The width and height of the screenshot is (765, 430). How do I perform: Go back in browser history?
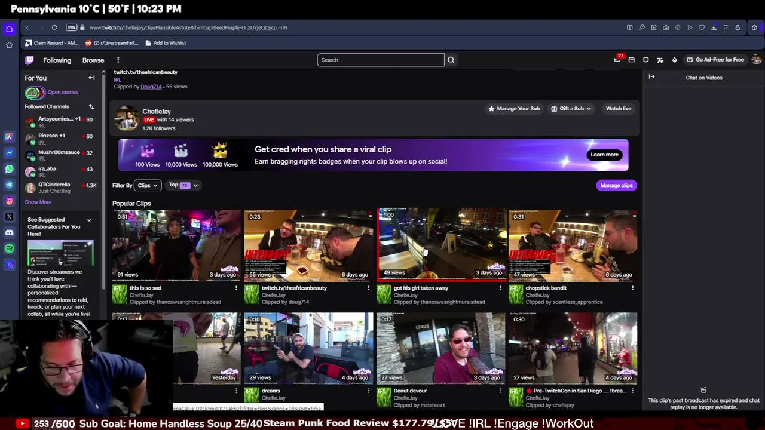pos(27,27)
